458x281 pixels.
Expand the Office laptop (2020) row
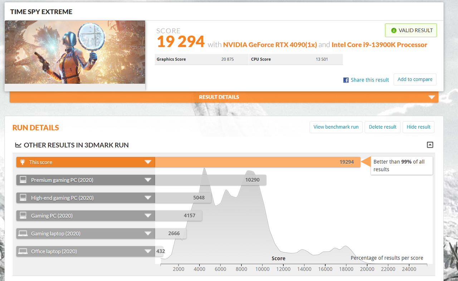coord(148,252)
